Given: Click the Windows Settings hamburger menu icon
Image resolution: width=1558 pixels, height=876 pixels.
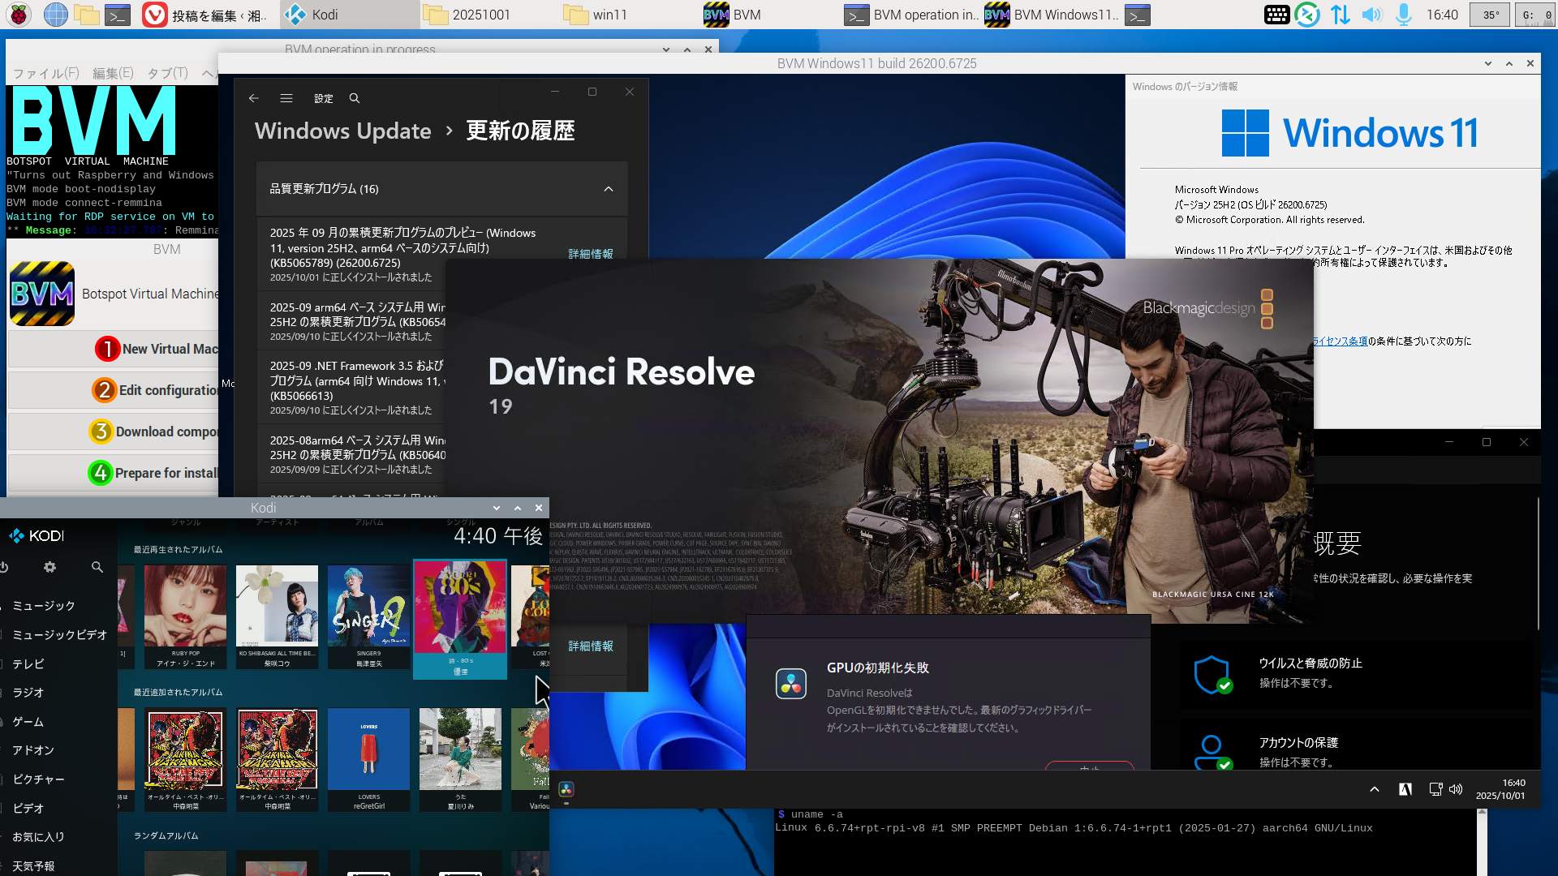Looking at the screenshot, I should [x=286, y=98].
